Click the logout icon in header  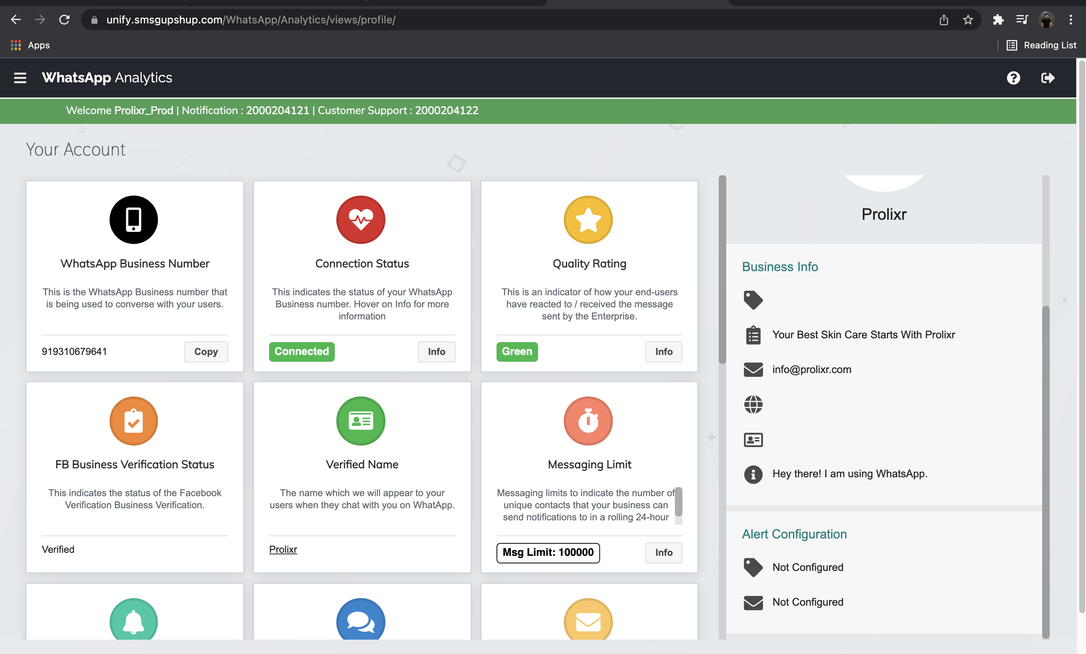click(x=1048, y=78)
